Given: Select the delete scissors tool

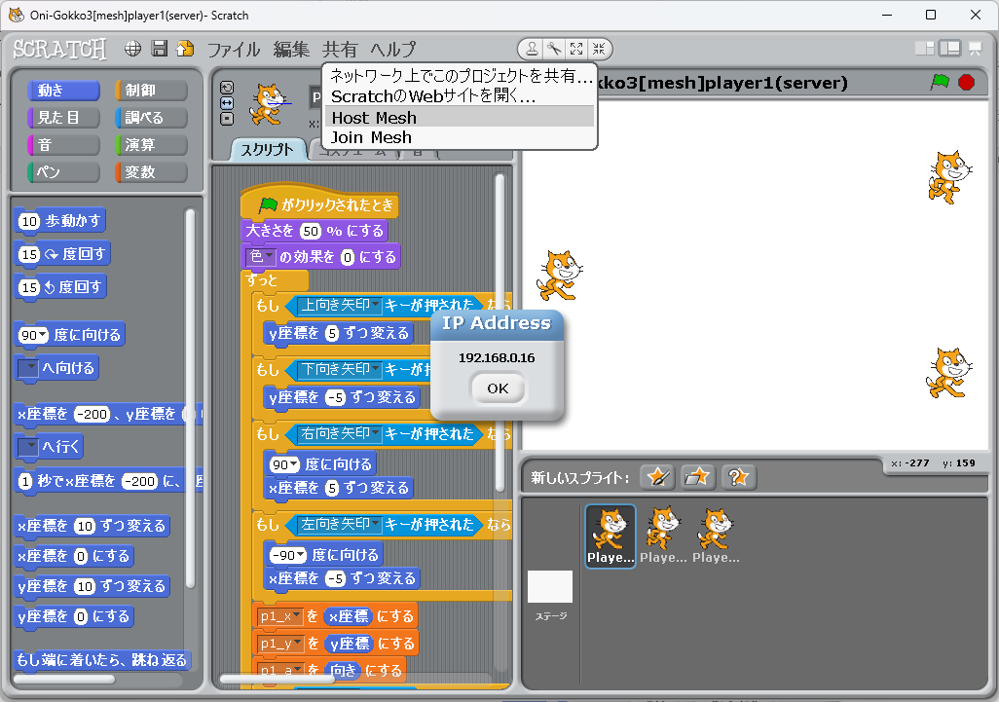Looking at the screenshot, I should coord(554,49).
